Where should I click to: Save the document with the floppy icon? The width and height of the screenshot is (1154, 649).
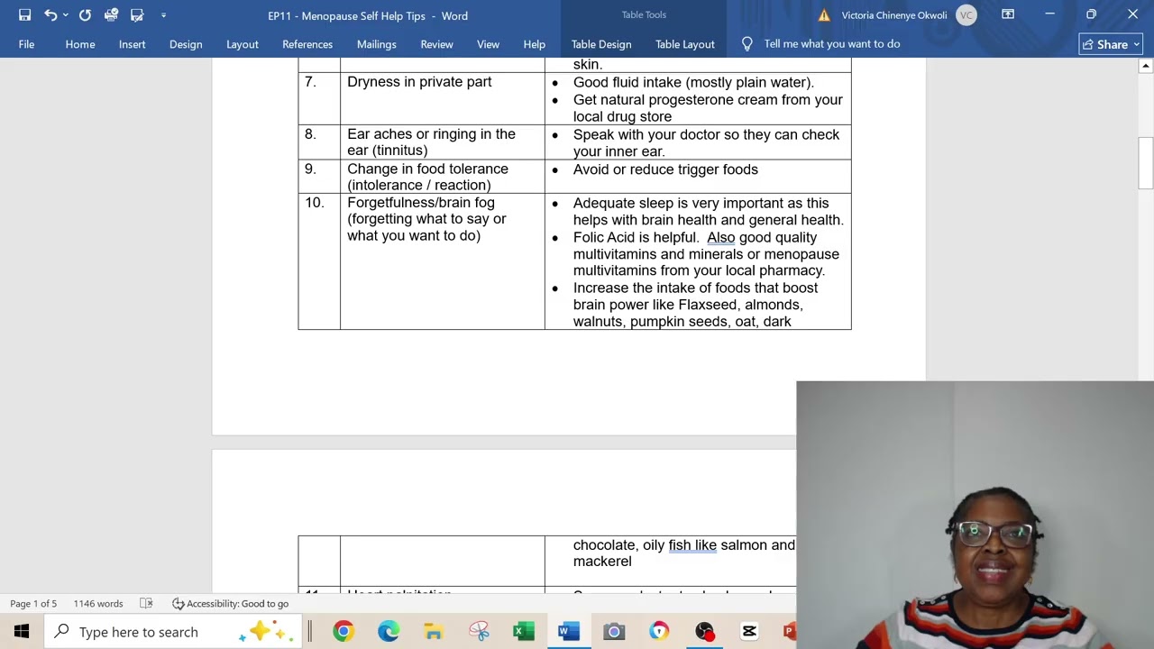(x=24, y=15)
